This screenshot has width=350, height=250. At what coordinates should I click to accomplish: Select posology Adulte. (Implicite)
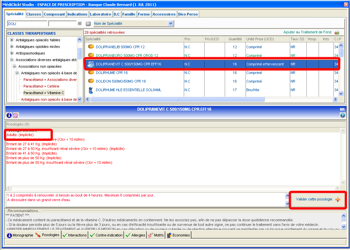20,135
